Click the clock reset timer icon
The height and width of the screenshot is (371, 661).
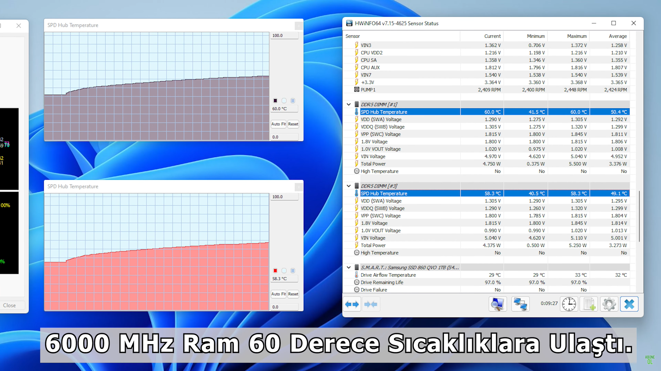pos(569,304)
